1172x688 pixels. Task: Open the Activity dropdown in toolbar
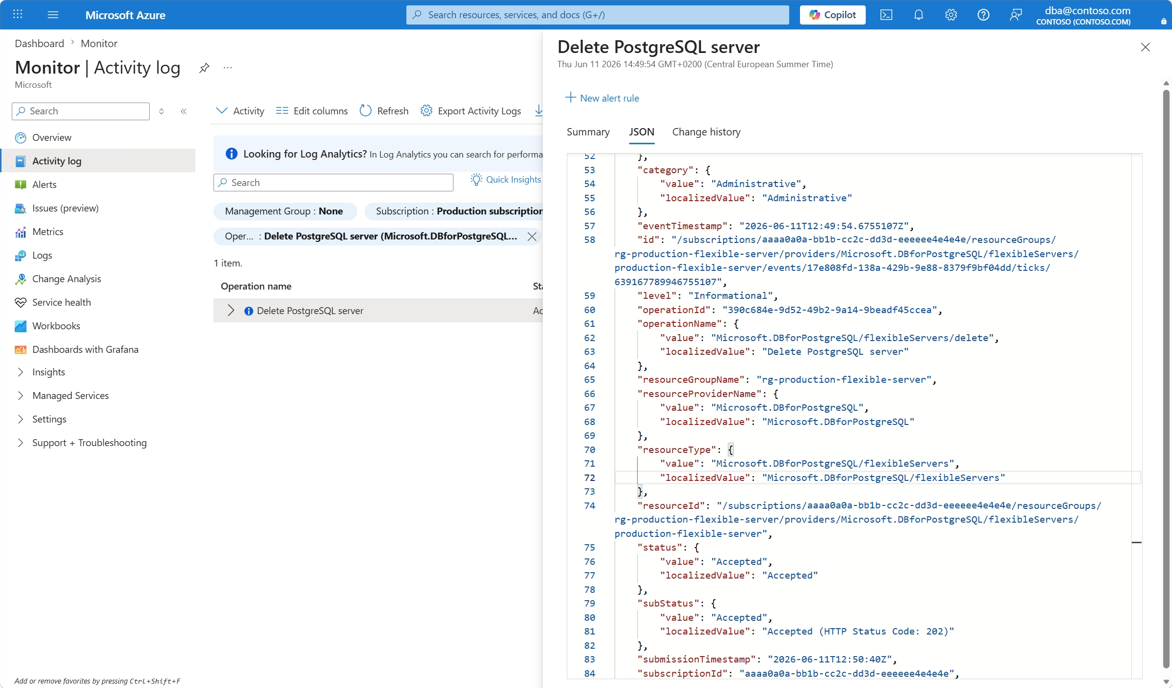pyautogui.click(x=240, y=111)
